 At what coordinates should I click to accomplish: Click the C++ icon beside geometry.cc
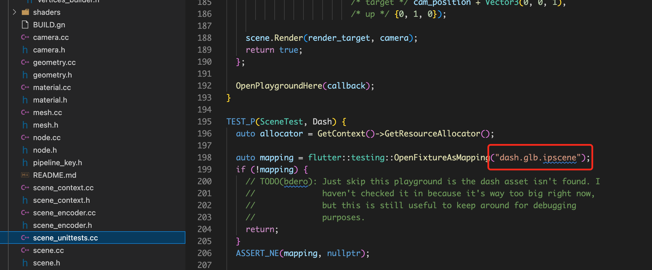point(25,62)
